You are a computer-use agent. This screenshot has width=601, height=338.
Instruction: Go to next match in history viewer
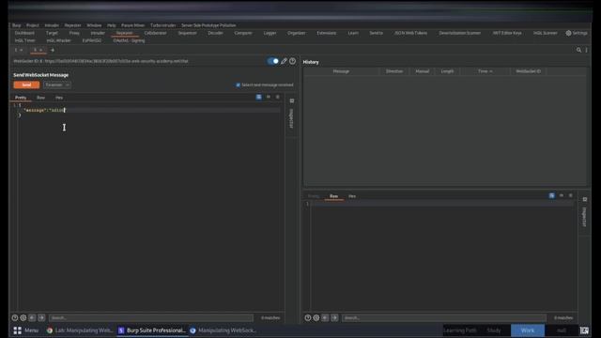(334, 317)
